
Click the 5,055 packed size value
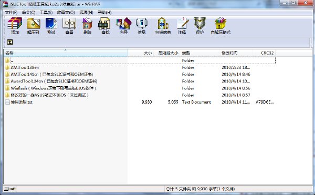coord(173,102)
